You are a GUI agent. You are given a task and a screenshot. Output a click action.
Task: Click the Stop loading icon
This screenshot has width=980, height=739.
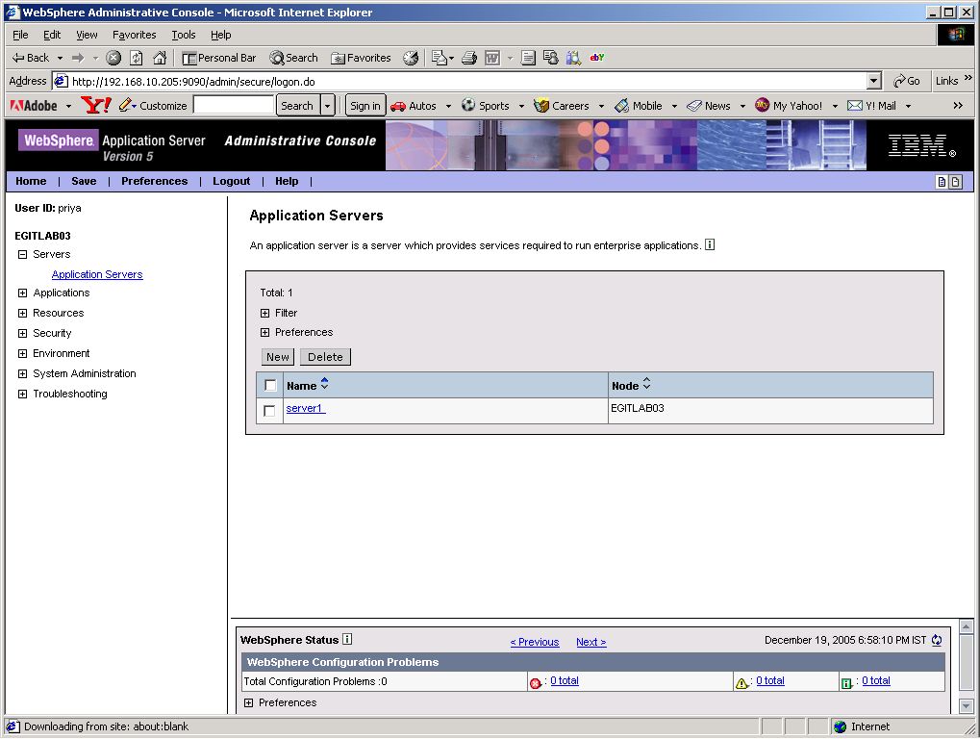point(113,58)
